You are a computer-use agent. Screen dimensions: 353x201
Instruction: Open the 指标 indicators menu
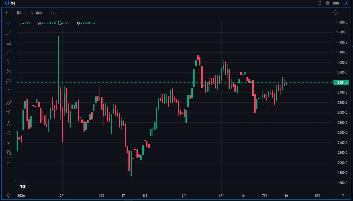[x=36, y=13]
